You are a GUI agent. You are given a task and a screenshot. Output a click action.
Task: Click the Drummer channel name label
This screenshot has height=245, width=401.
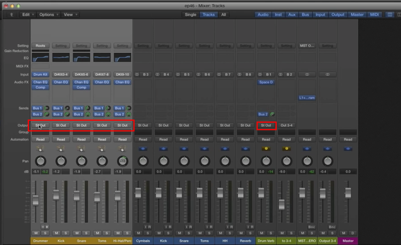pos(40,241)
